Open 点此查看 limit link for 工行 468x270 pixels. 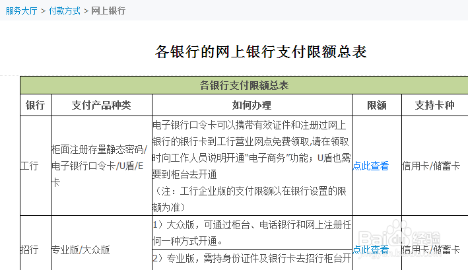coord(371,166)
